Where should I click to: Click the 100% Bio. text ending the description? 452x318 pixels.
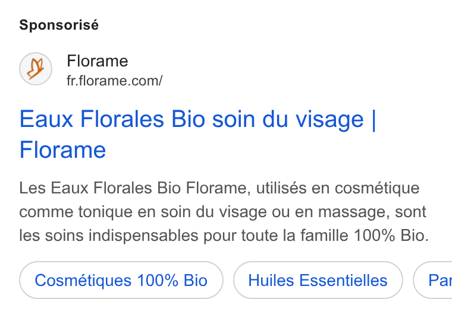coord(391,236)
